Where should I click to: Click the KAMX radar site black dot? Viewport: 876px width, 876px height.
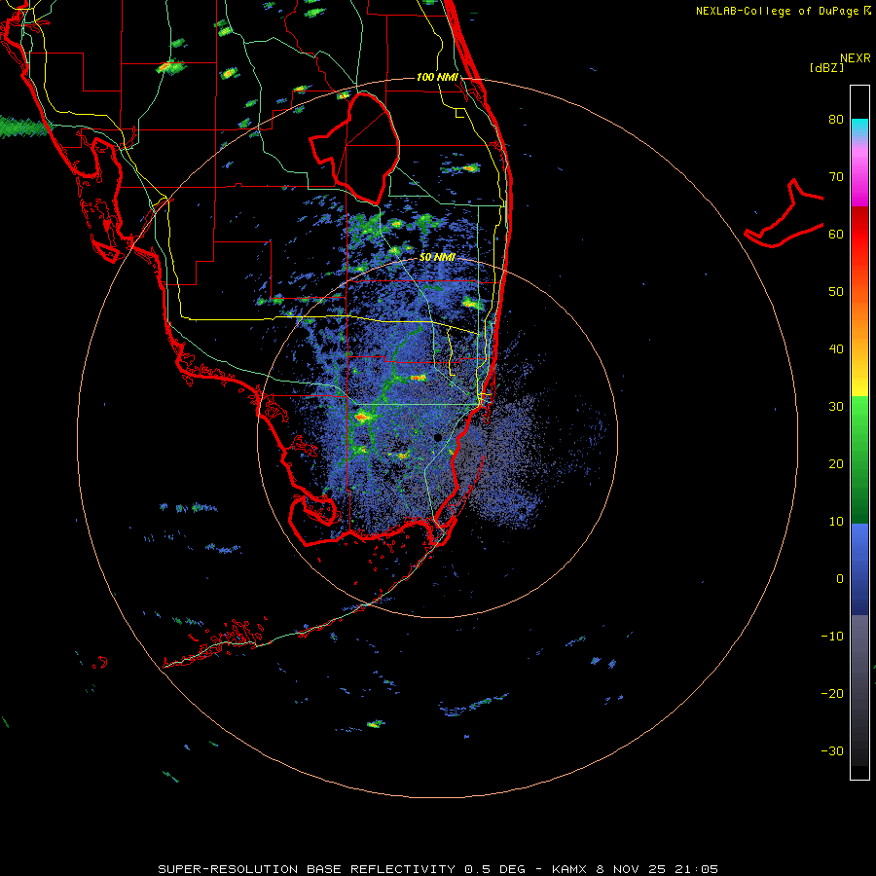438,437
